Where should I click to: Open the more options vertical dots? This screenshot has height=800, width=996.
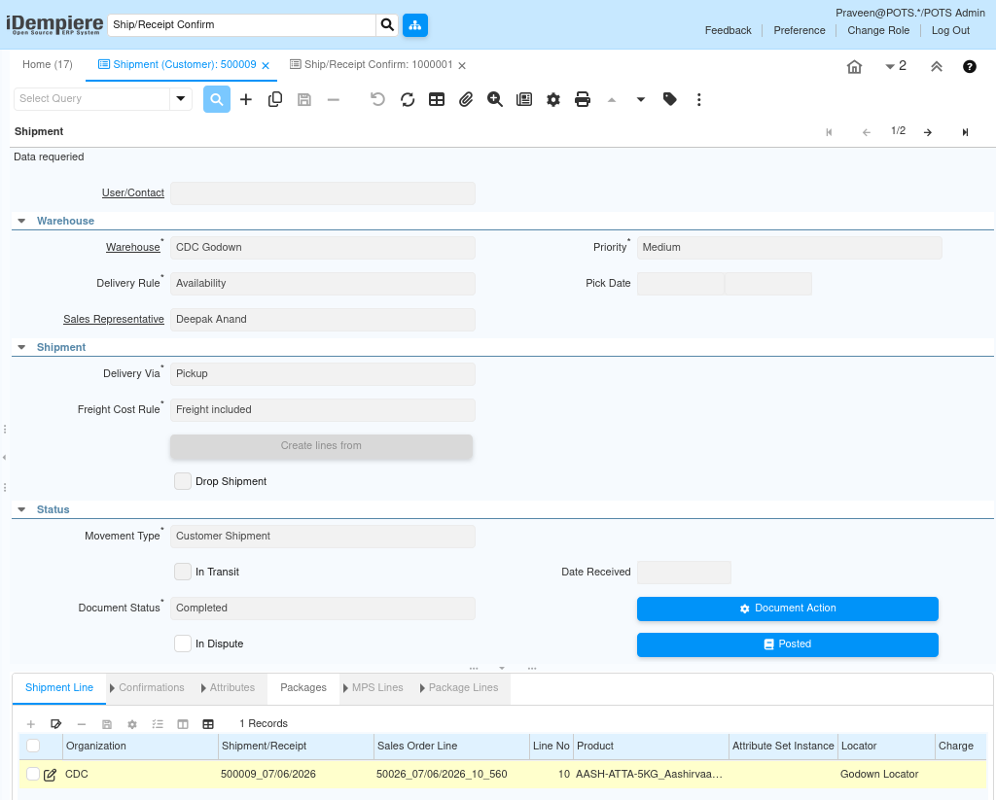698,100
